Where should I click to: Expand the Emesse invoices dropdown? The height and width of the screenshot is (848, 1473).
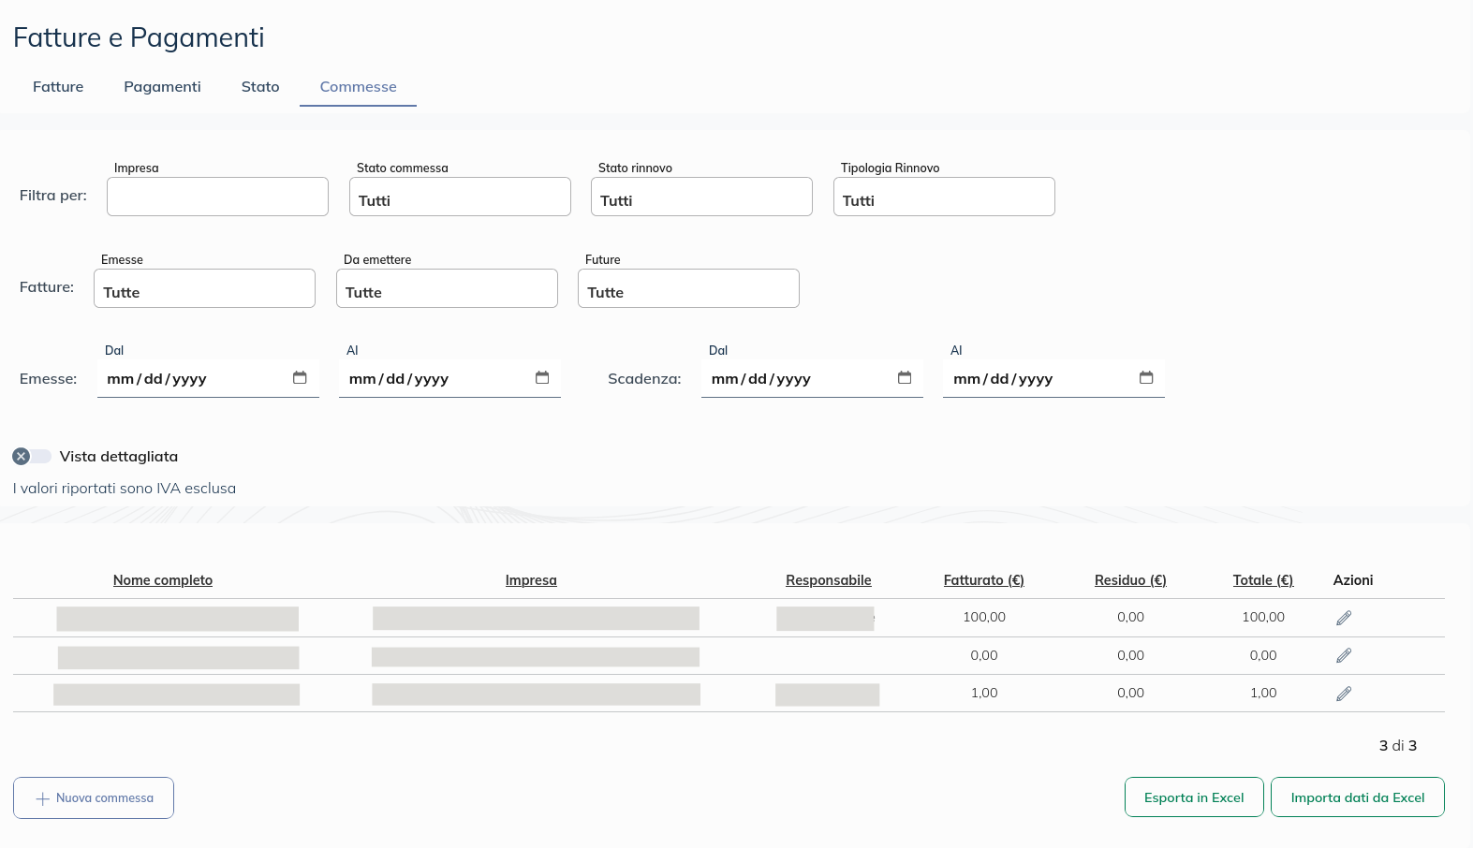[x=204, y=289]
